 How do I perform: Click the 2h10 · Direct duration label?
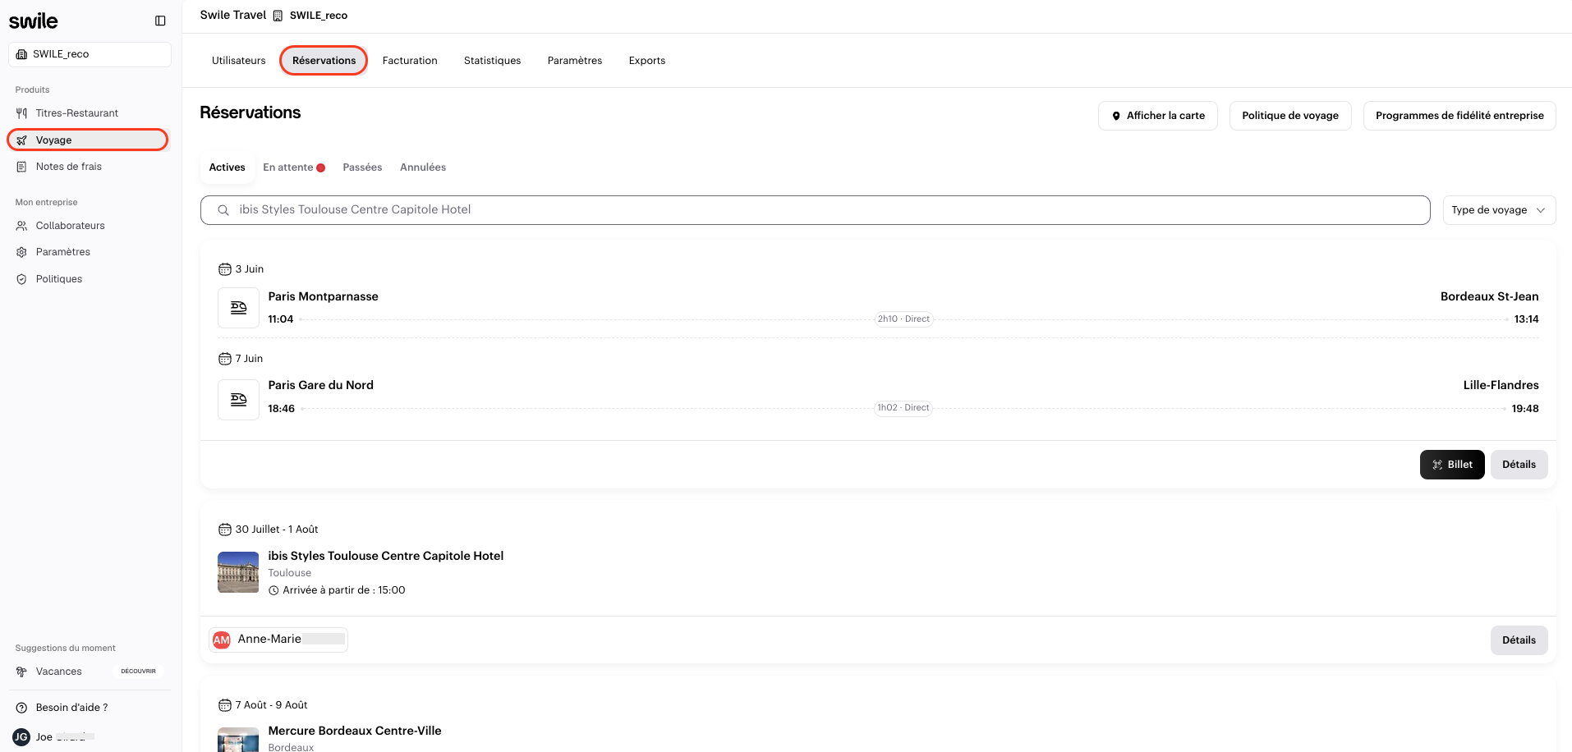click(903, 319)
